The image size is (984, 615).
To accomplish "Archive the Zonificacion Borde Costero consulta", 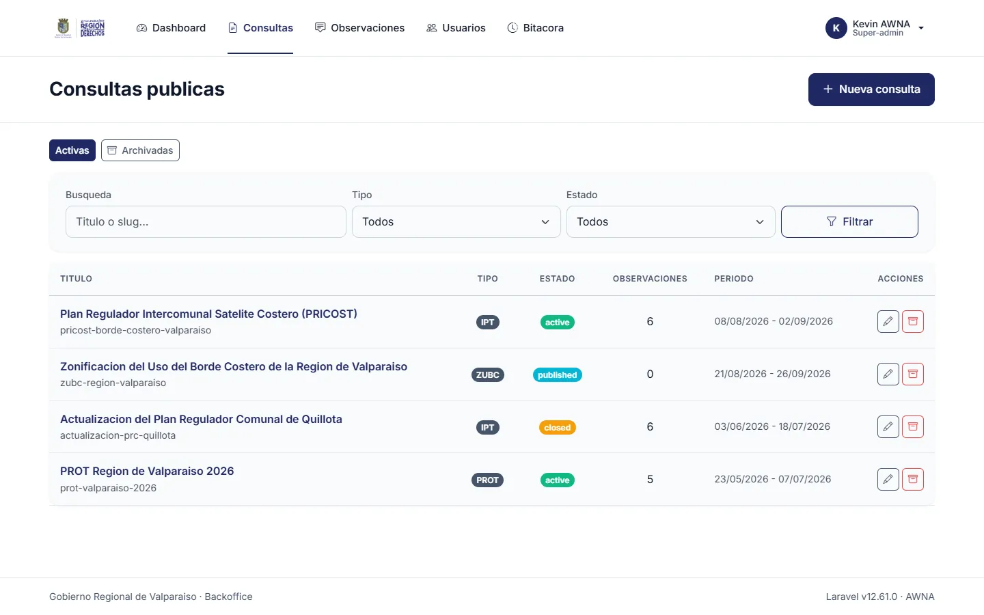I will tap(912, 374).
